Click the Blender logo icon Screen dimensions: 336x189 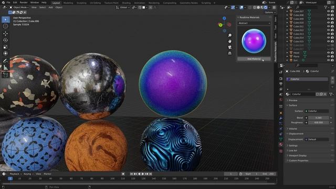tap(3, 3)
